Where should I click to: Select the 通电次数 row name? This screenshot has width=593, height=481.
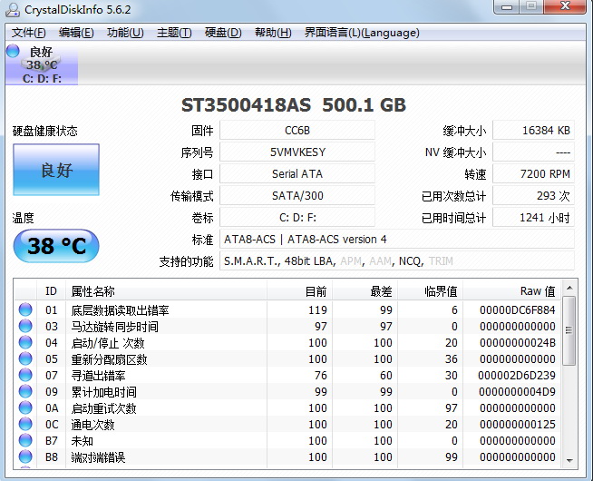click(92, 424)
